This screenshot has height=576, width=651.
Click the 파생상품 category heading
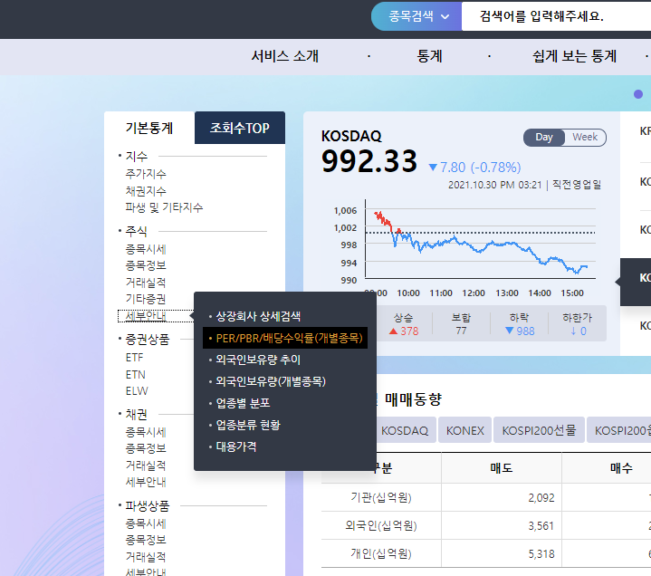tap(147, 506)
